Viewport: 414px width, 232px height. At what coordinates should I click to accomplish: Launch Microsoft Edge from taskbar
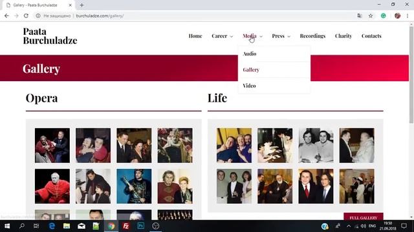(52, 226)
